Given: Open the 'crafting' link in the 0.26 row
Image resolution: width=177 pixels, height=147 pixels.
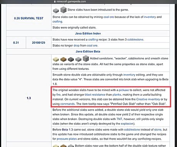Looking at the screenshot, I should [x=57, y=22].
